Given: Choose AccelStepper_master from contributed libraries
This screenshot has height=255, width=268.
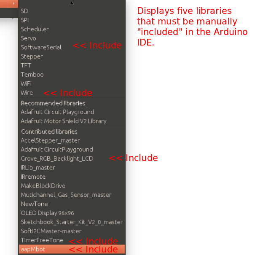Looking at the screenshot, I should point(50,140).
